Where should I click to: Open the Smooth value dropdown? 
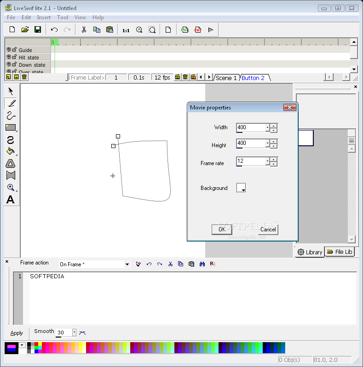[x=74, y=333]
